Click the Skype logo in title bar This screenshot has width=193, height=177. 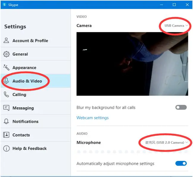coord(4,5)
